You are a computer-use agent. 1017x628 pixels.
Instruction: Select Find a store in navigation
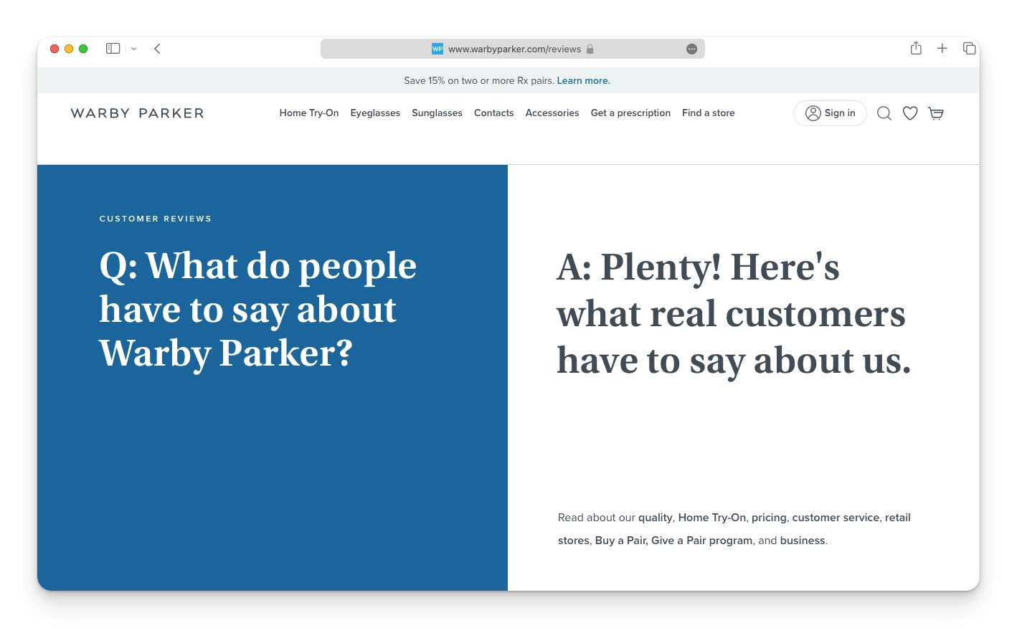click(709, 113)
